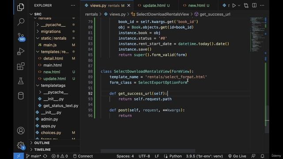This screenshot has width=283, height=159.
Task: Open detail.html in explorer
Action: [53, 58]
